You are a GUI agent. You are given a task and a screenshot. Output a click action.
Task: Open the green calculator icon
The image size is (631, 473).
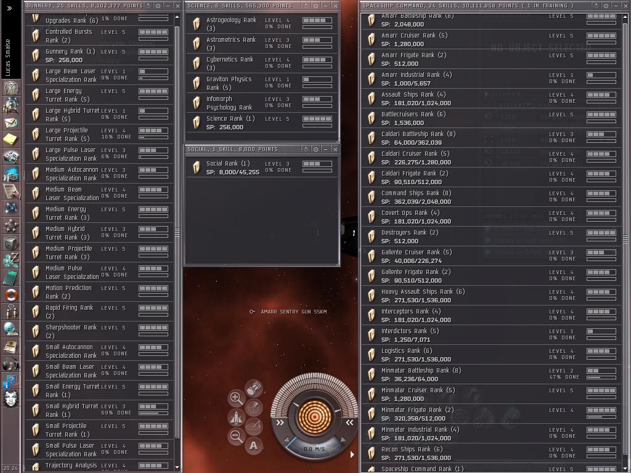(x=11, y=278)
